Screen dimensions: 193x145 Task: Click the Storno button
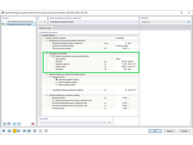tap(170, 131)
